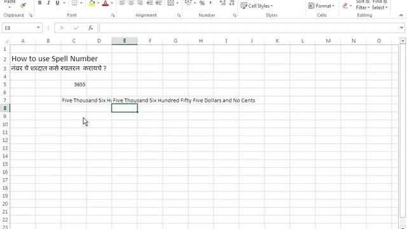The width and height of the screenshot is (407, 229).
Task: Open Find & Select menu
Action: [380, 5]
